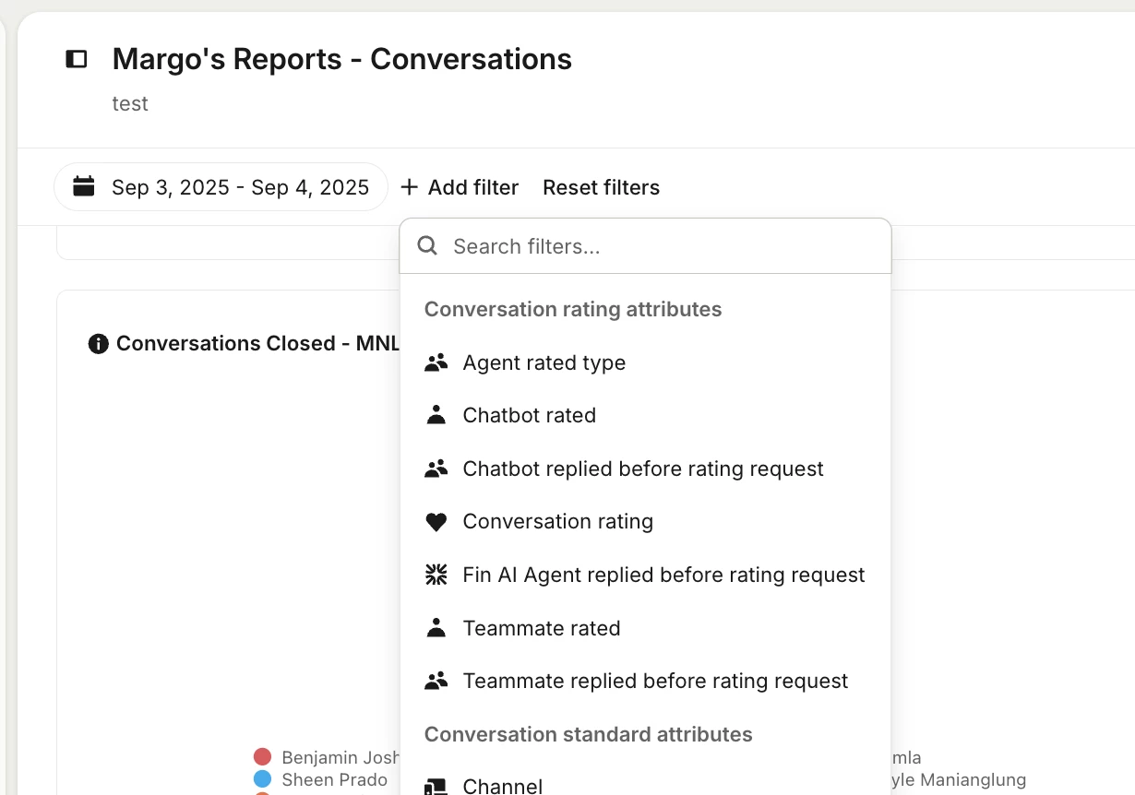1135x795 pixels.
Task: Click Chatbot replied before rating request icon
Action: pos(436,469)
